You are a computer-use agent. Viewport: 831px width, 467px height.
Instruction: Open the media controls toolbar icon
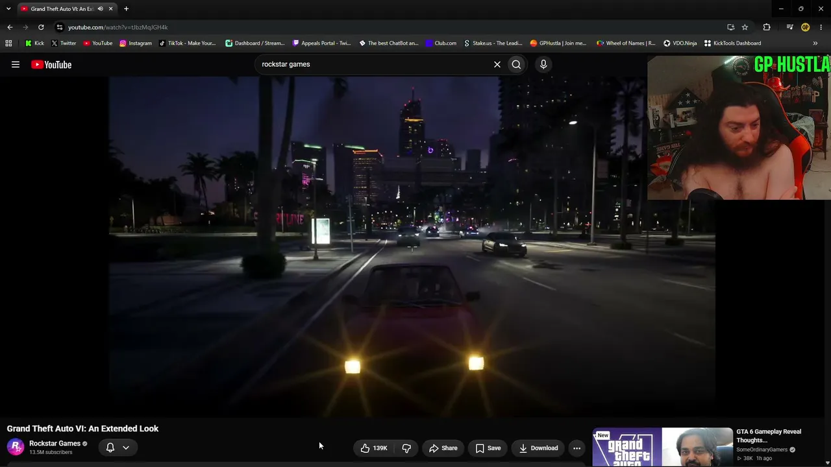[x=789, y=27]
